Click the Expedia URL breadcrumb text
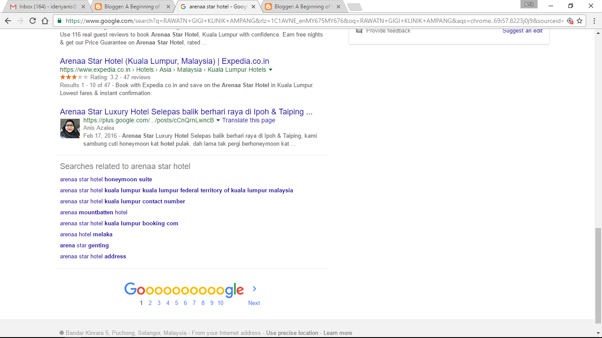Screen dimensions: 602x338 pyautogui.click(x=163, y=70)
